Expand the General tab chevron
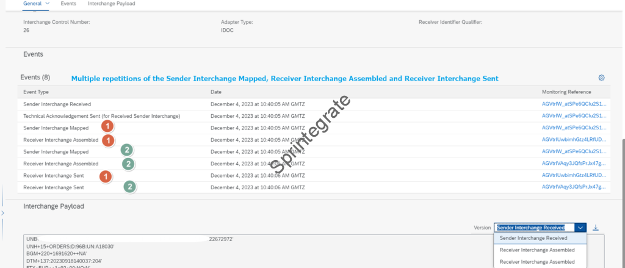The width and height of the screenshot is (625, 268). tap(48, 4)
